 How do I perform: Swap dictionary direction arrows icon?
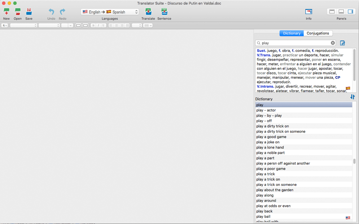tap(352, 97)
